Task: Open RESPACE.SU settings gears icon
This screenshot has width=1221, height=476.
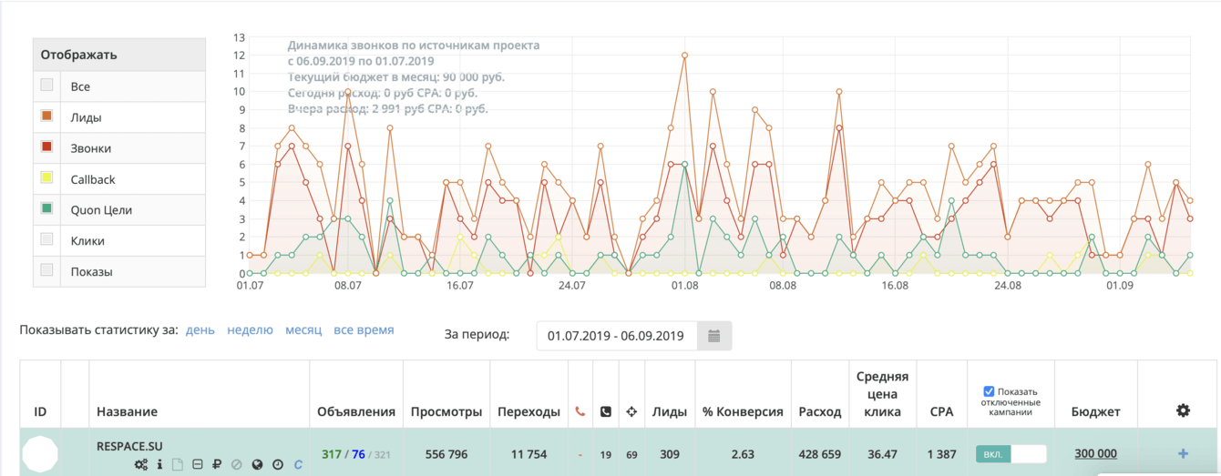Action: pyautogui.click(x=140, y=465)
